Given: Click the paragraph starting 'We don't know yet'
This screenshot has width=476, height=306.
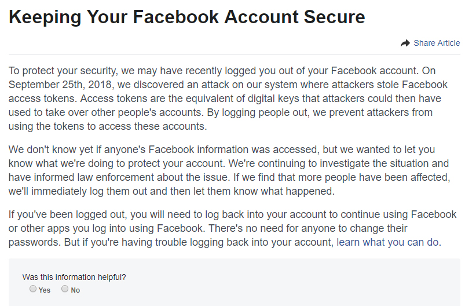Looking at the screenshot, I should pos(229,170).
